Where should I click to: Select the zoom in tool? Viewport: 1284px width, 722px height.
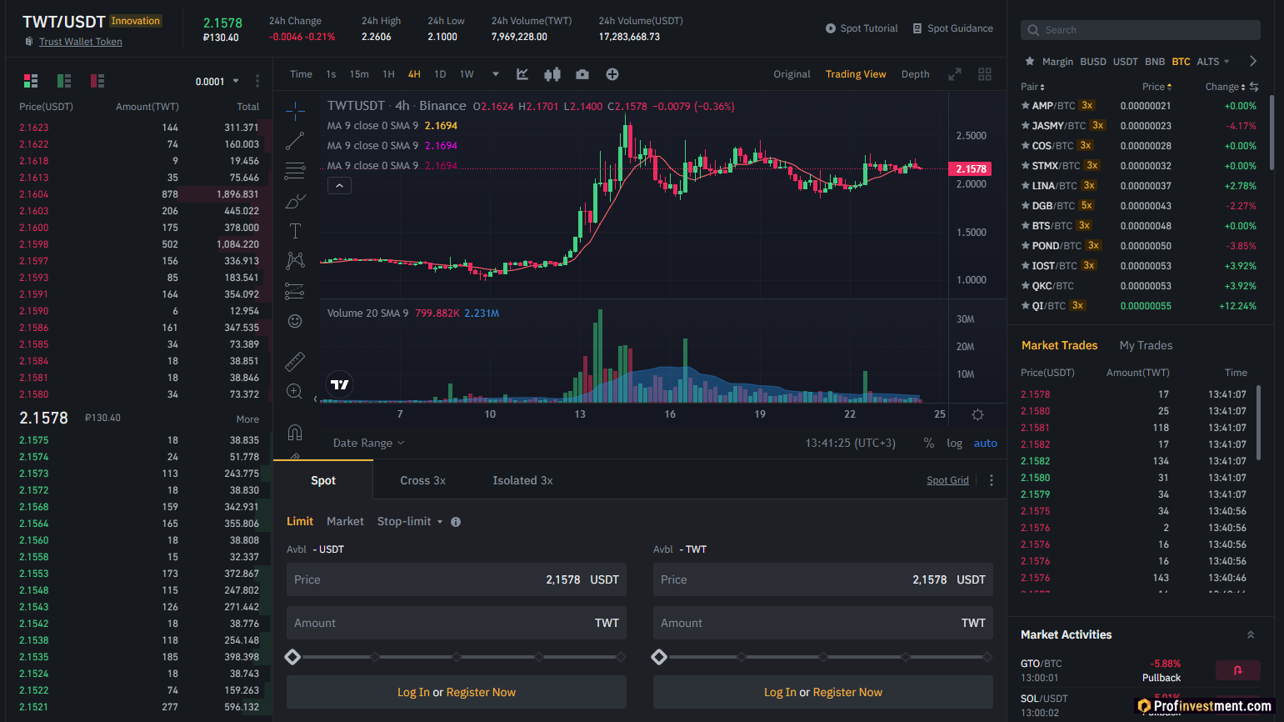click(x=295, y=391)
